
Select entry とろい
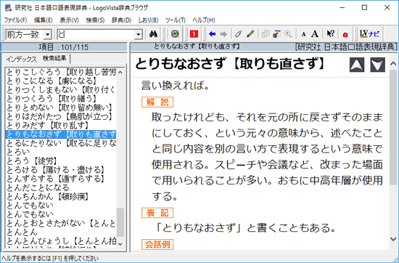[61, 152]
